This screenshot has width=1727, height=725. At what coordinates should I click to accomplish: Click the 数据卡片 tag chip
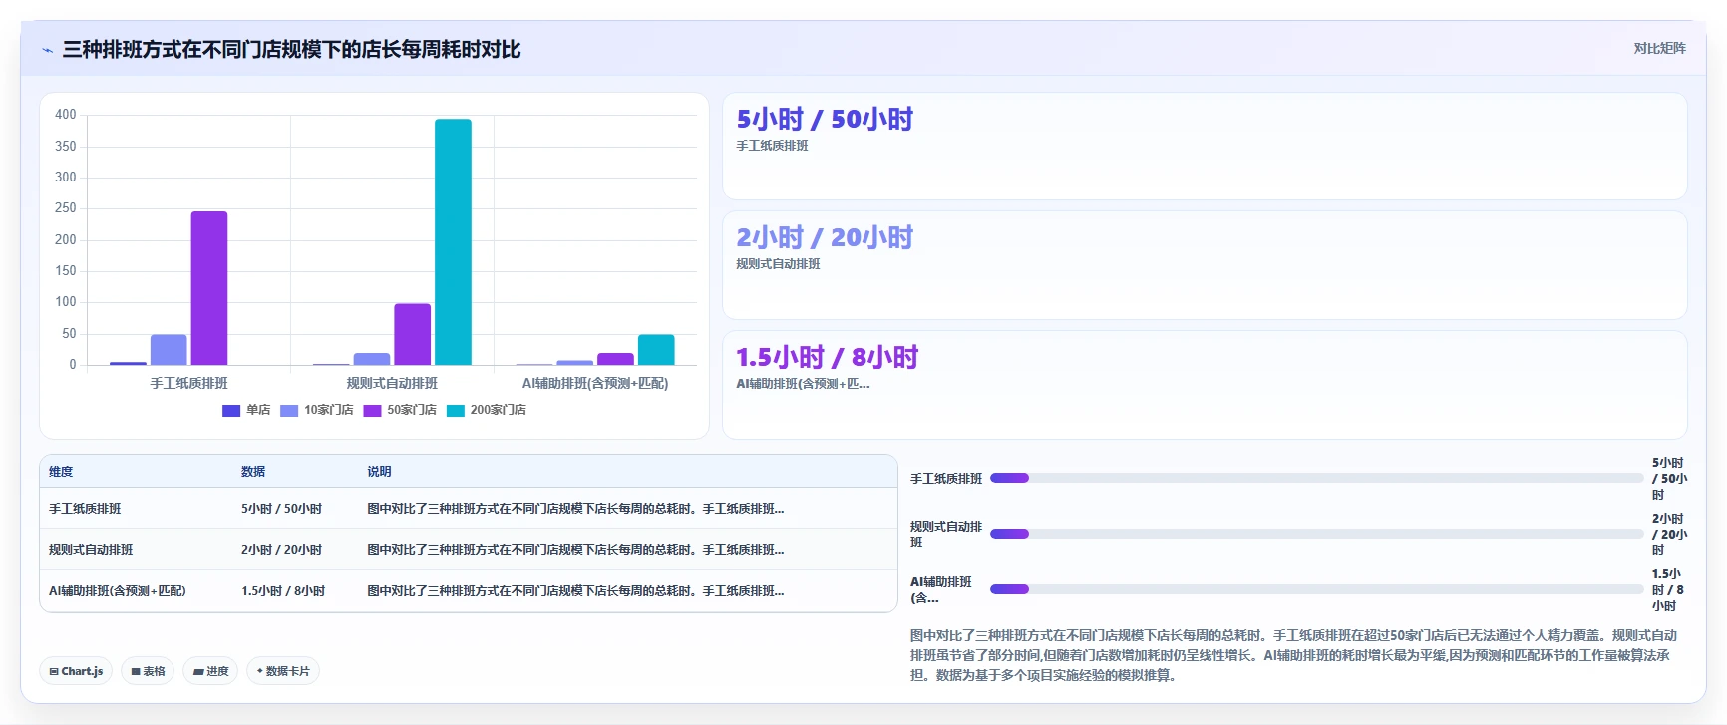283,671
